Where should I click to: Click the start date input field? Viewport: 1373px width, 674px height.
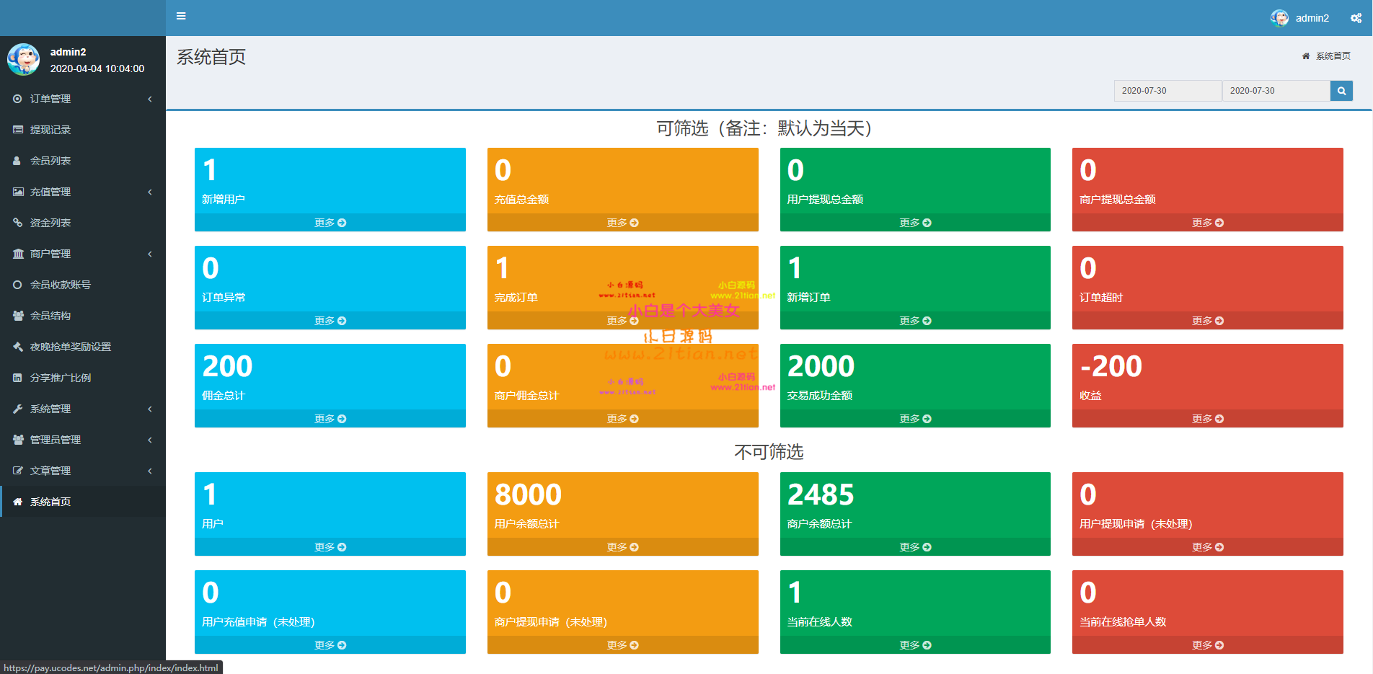click(x=1167, y=91)
